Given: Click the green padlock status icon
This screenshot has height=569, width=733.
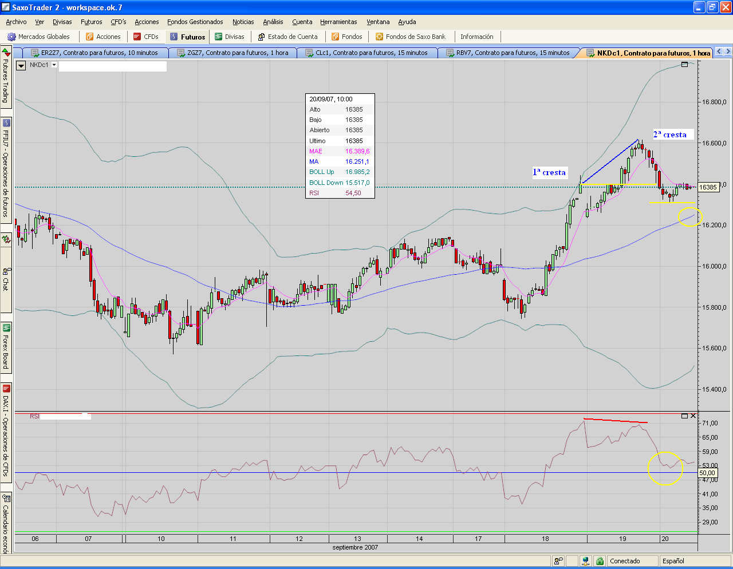Looking at the screenshot, I should [600, 561].
